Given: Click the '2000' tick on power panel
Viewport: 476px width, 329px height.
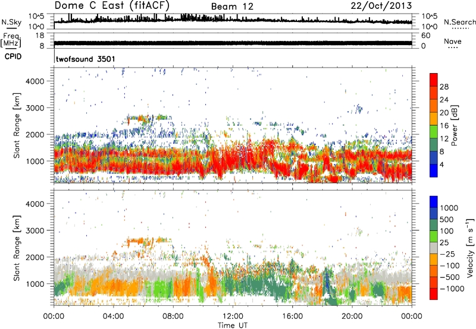Looking at the screenshot, I should (x=35, y=134).
